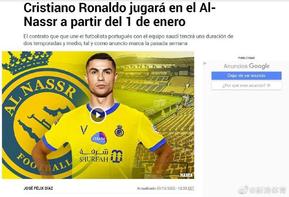Click the Weibo logo watermark

pyautogui.click(x=243, y=190)
